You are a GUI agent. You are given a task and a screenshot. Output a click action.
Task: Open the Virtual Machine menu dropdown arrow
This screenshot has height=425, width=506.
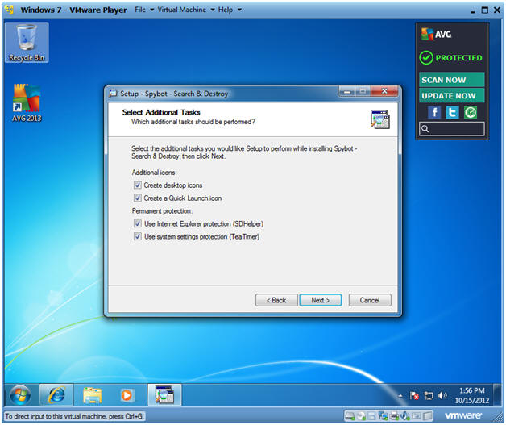(213, 10)
